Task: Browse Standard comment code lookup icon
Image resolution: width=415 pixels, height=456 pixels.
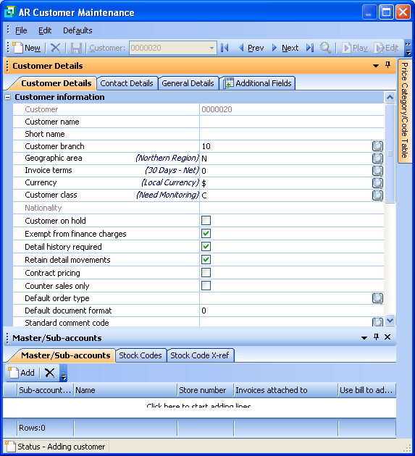Action: pyautogui.click(x=377, y=322)
